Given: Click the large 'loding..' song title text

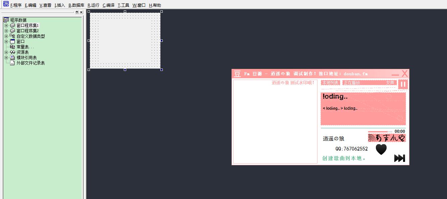Looking at the screenshot, I should pos(335,96).
